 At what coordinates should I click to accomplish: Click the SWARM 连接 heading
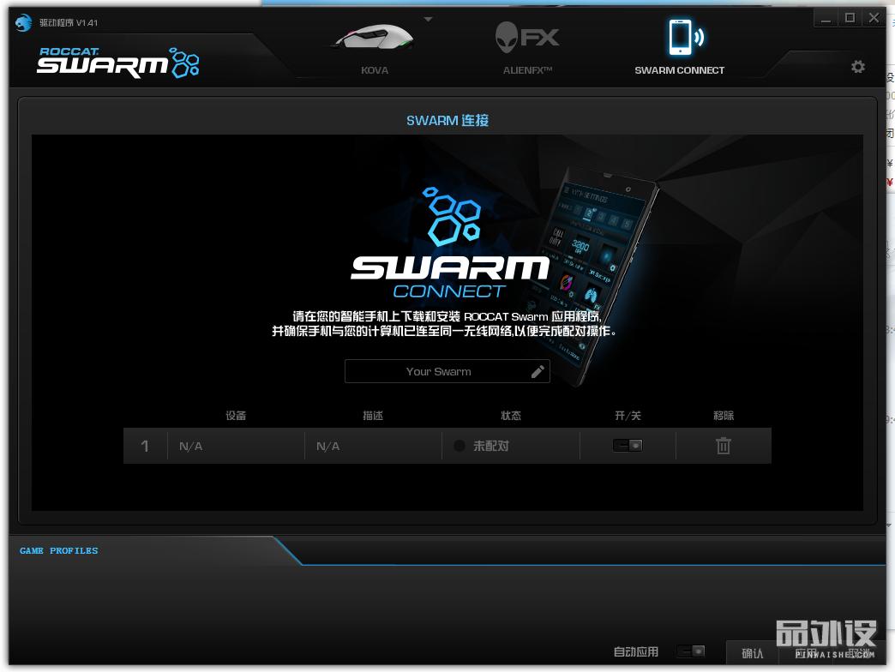click(x=447, y=120)
